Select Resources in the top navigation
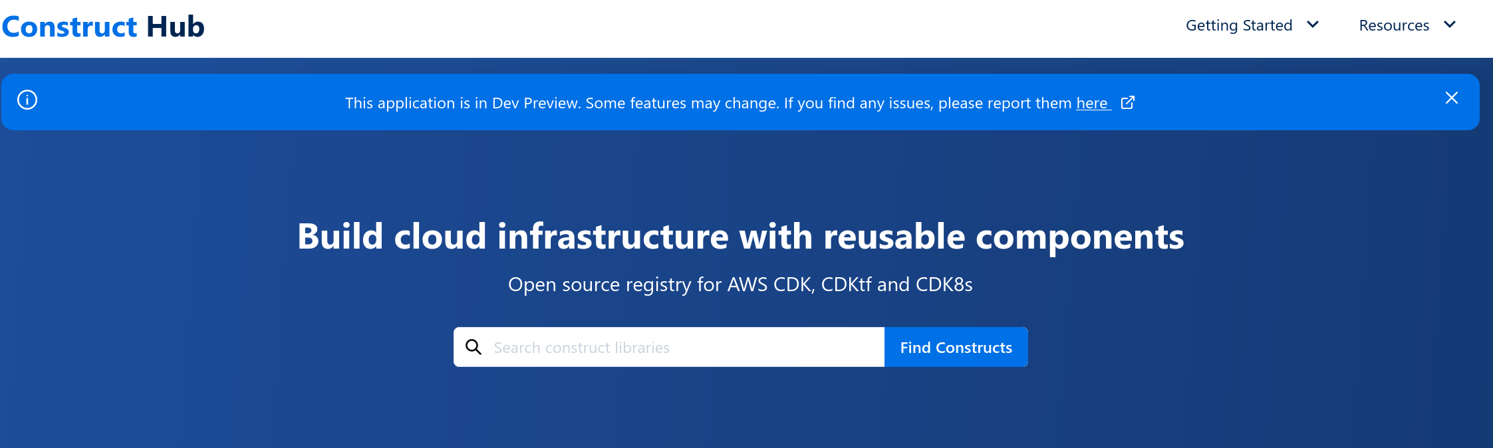Viewport: 1493px width, 448px height. click(x=1393, y=25)
